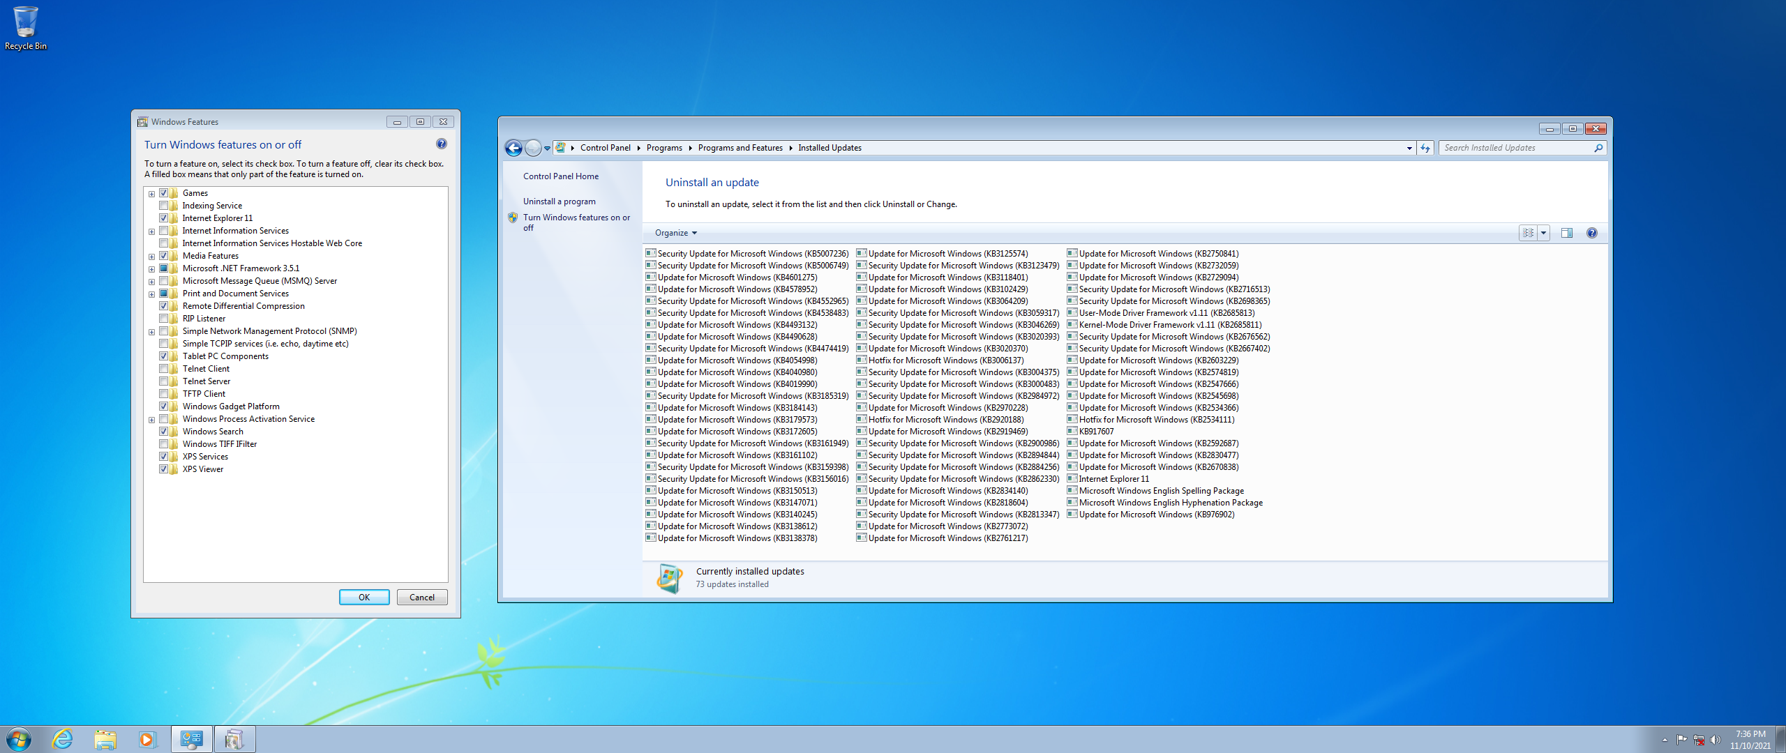Screen dimensions: 1786x753
Task: Click the volume speaker tray icon
Action: click(1716, 740)
